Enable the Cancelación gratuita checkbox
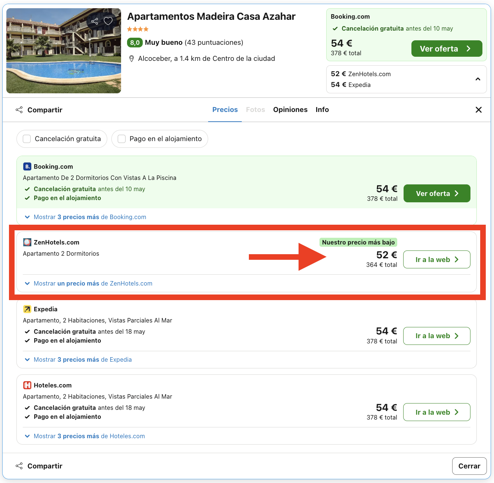The image size is (494, 483). [27, 139]
